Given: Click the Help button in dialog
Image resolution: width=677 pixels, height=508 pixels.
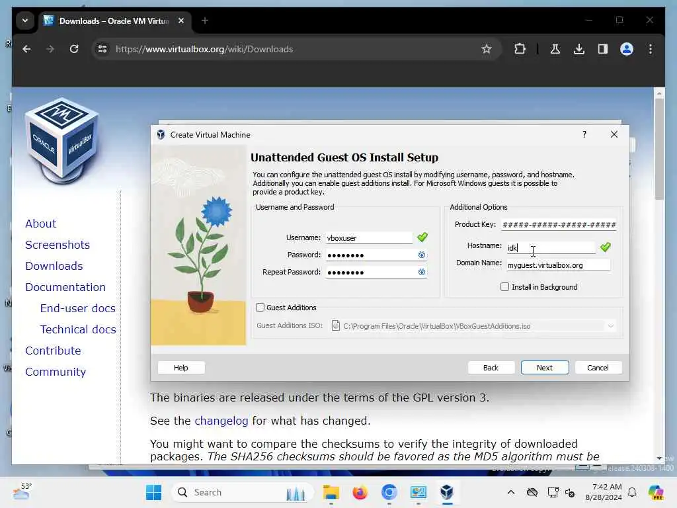Looking at the screenshot, I should coord(181,368).
